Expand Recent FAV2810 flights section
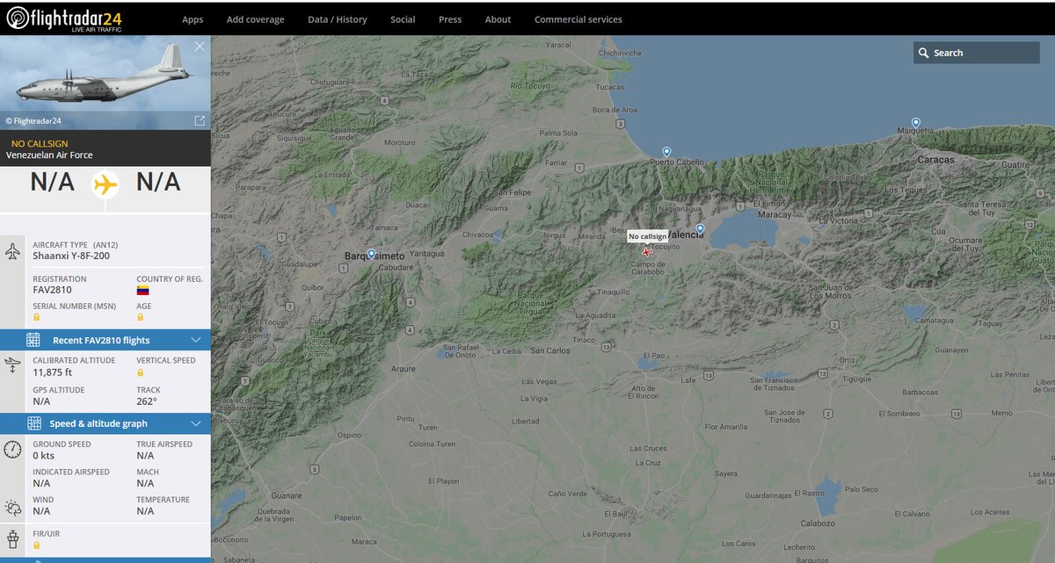This screenshot has height=563, width=1055. tap(105, 340)
